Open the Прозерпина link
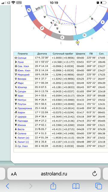This screenshot has width=108, height=192. [25, 108]
